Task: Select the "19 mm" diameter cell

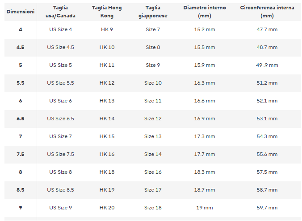Action: [205, 208]
